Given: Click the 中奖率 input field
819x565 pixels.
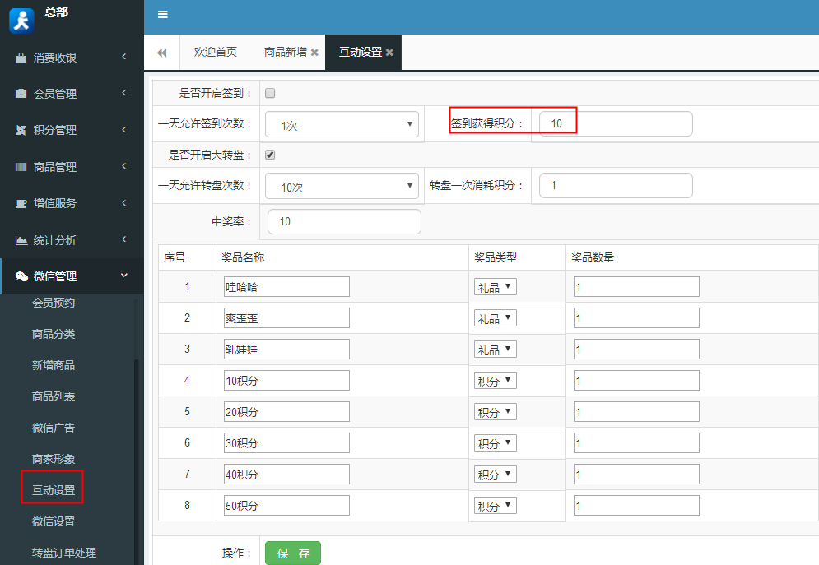Looking at the screenshot, I should [x=344, y=221].
